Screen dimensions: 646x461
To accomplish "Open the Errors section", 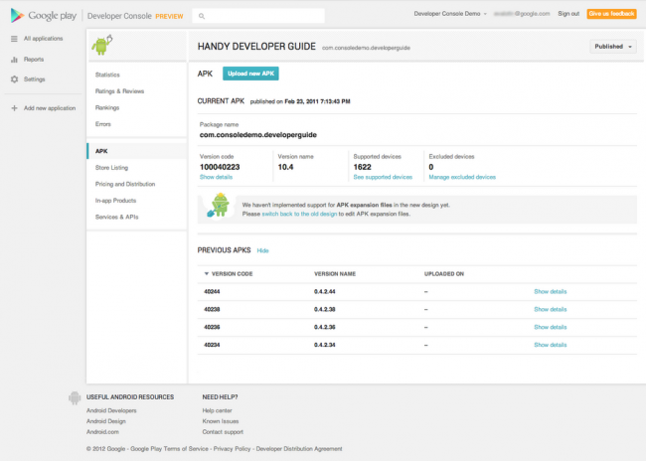I will pyautogui.click(x=103, y=124).
